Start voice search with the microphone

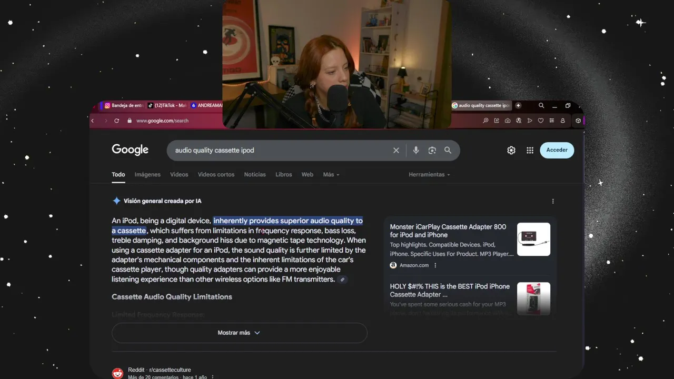pyautogui.click(x=416, y=151)
